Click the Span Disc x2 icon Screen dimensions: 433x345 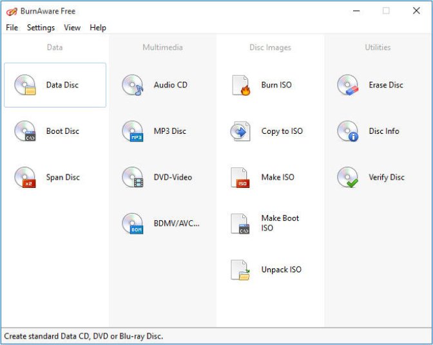pyautogui.click(x=25, y=177)
